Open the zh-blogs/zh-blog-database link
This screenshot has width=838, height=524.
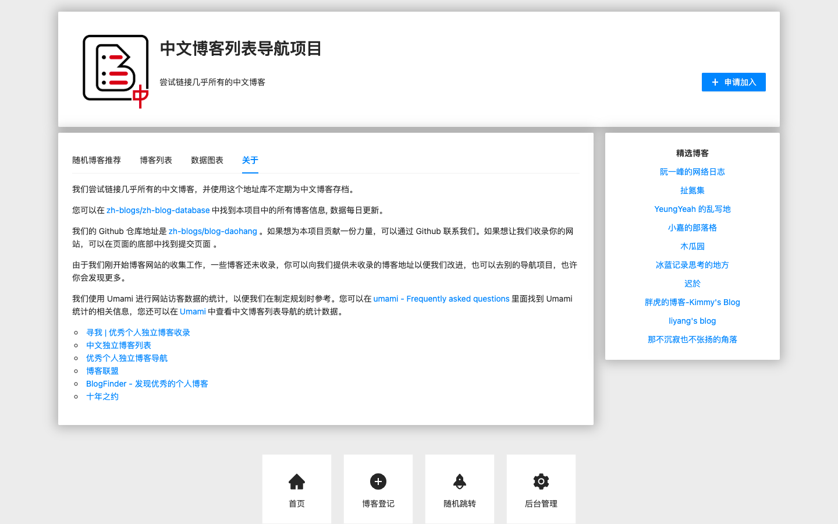[x=158, y=210]
